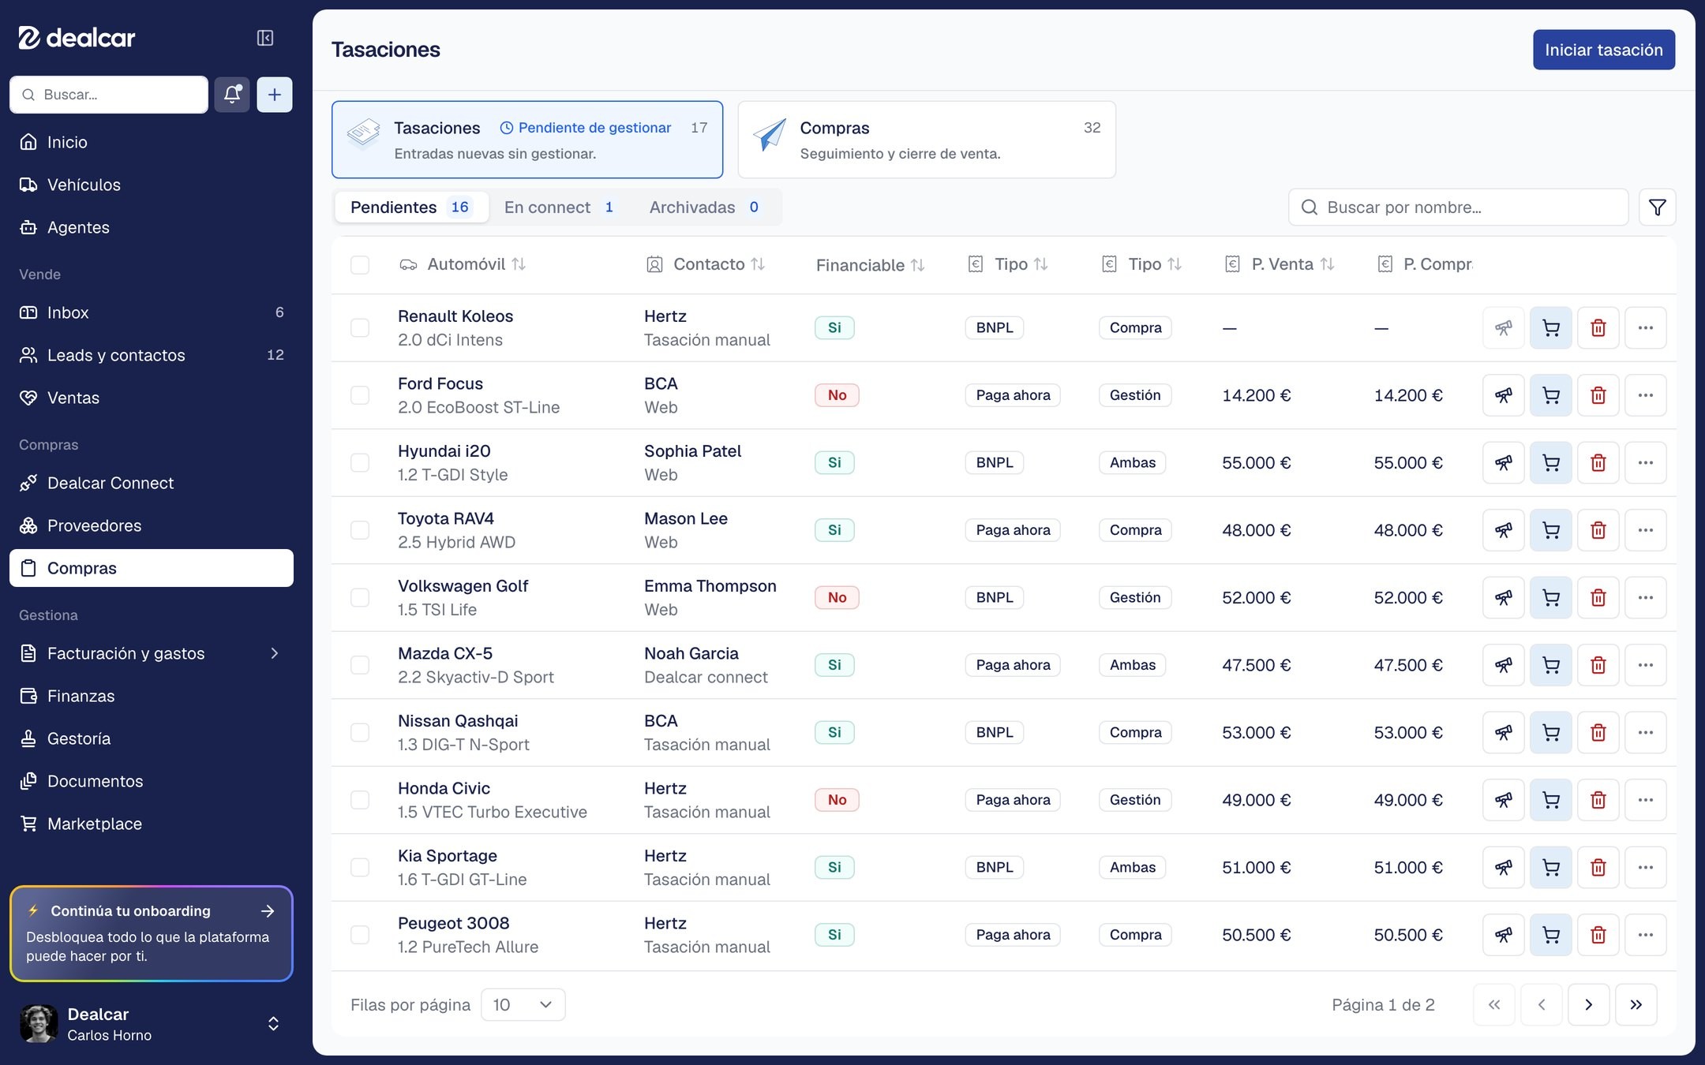The width and height of the screenshot is (1705, 1065).
Task: Check the Renault Koleos row checkbox
Action: click(360, 328)
